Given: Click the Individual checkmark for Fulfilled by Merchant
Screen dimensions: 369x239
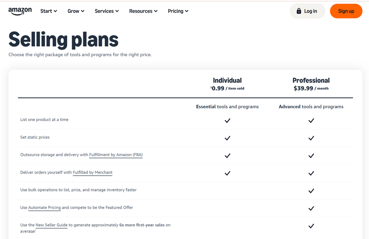Looking at the screenshot, I should 227,173.
